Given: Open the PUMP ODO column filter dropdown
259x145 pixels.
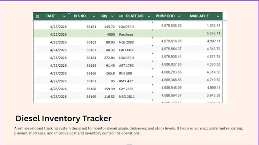Looking at the screenshot, I should tap(179, 16).
